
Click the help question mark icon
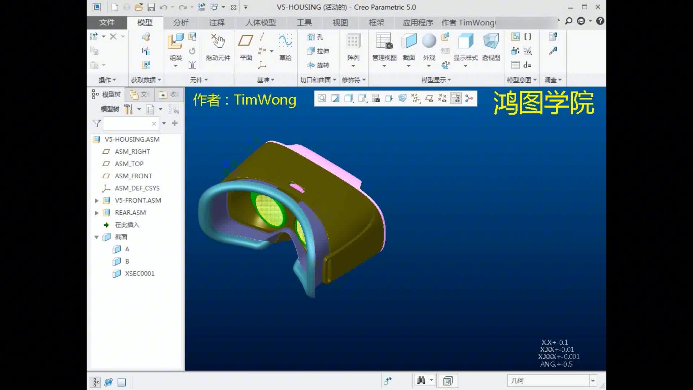click(x=600, y=21)
